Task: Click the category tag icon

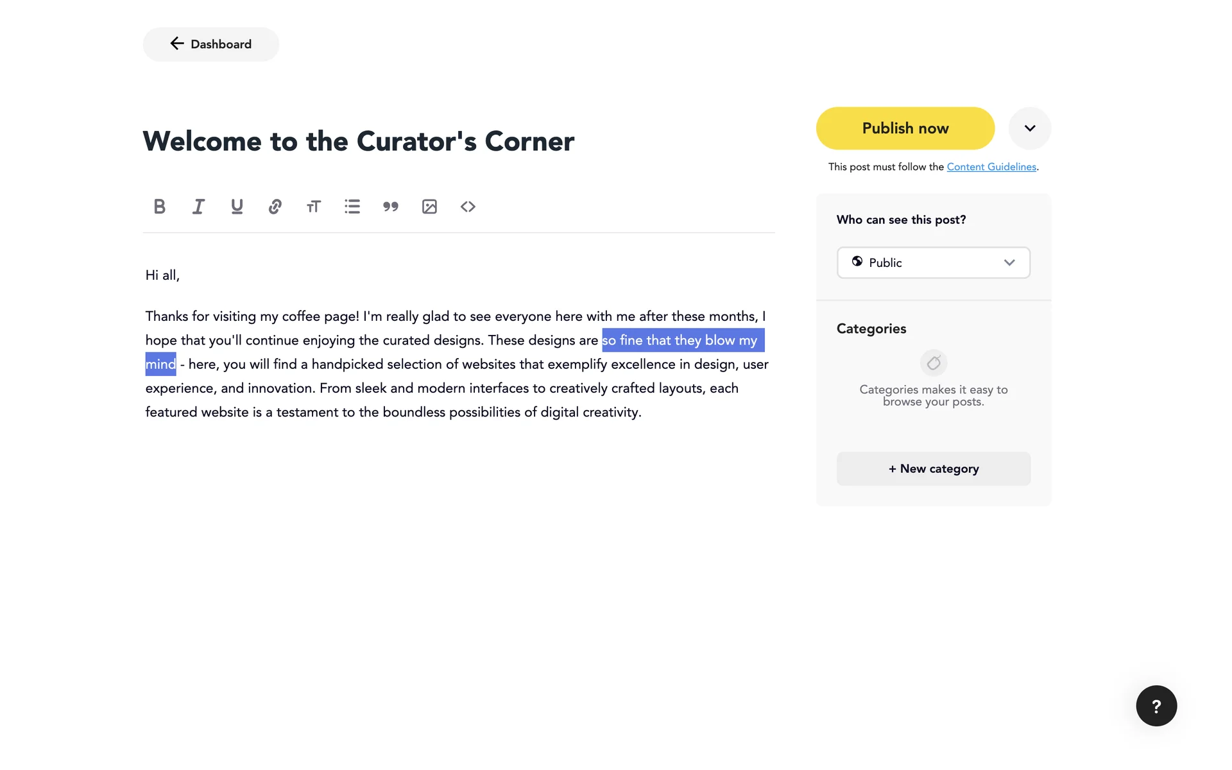Action: [x=934, y=363]
